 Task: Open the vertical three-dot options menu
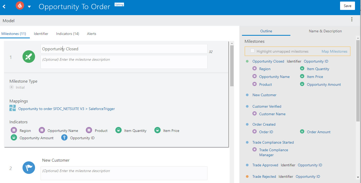click(x=352, y=19)
